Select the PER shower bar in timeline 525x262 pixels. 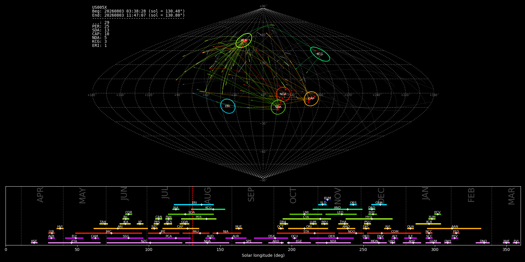coord(199,219)
